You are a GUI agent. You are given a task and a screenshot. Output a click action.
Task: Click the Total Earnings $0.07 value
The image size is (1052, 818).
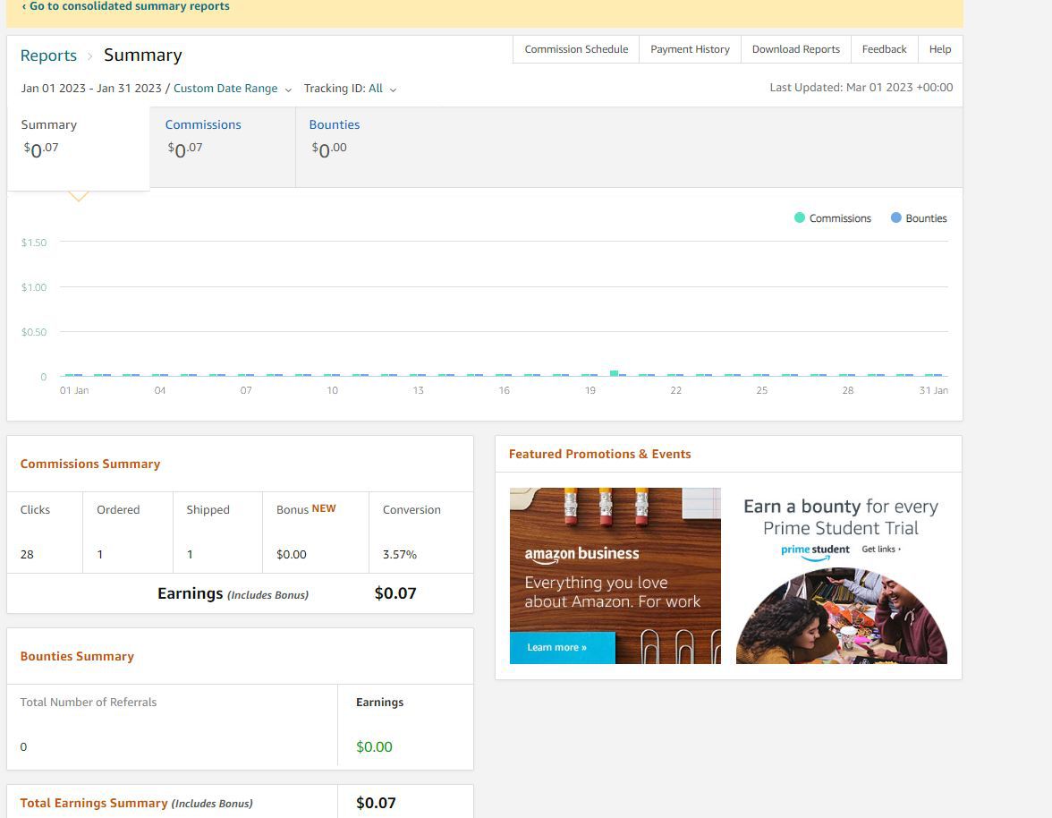click(376, 804)
